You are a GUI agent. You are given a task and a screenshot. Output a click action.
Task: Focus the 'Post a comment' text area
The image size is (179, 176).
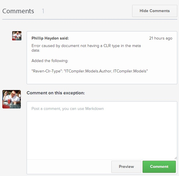click(x=102, y=130)
